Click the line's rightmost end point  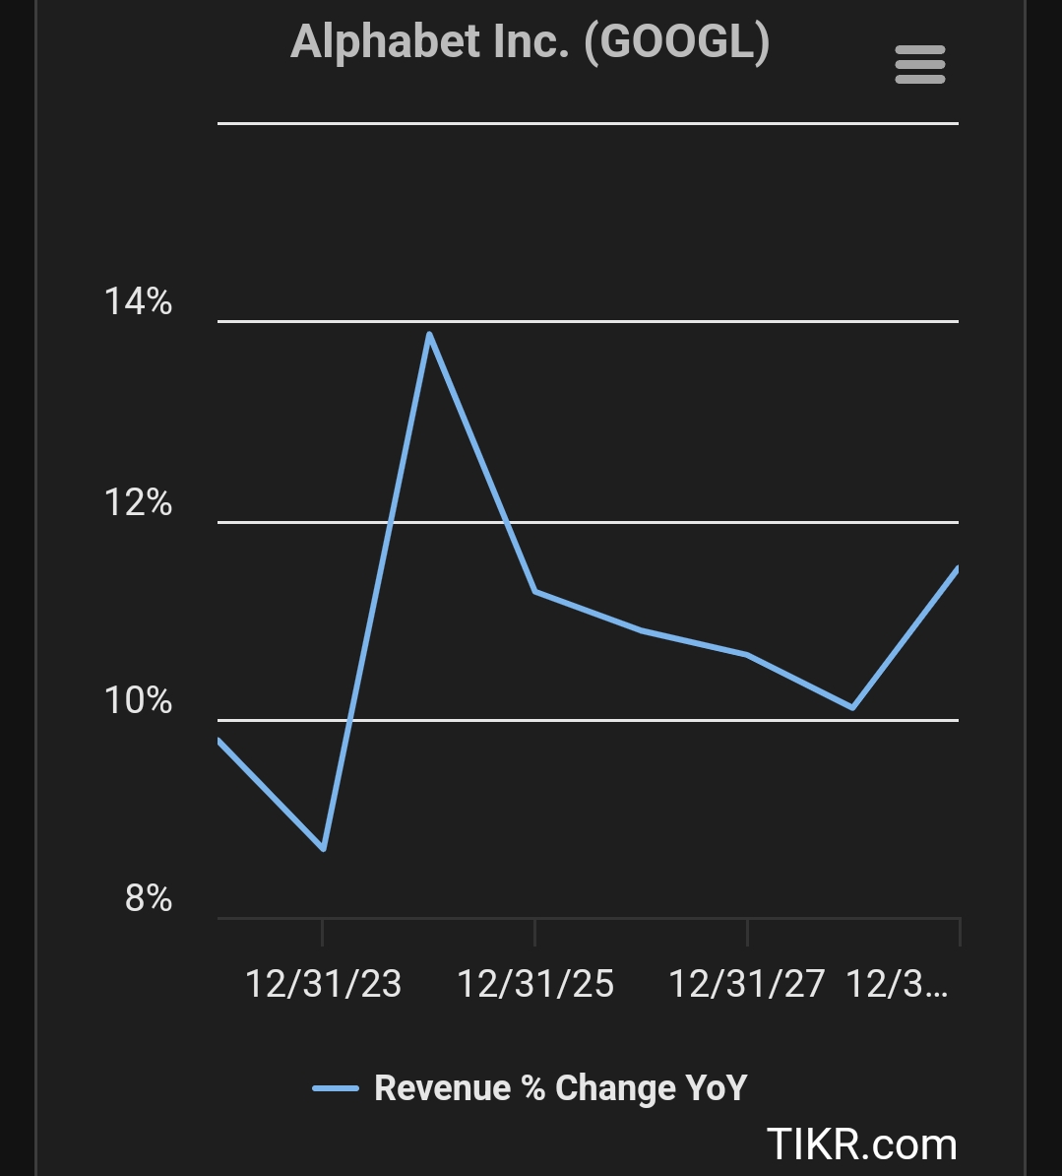click(957, 569)
